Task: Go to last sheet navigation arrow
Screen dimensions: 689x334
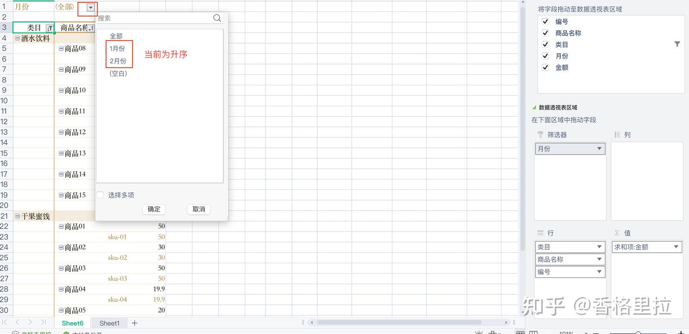Action: pyautogui.click(x=43, y=323)
